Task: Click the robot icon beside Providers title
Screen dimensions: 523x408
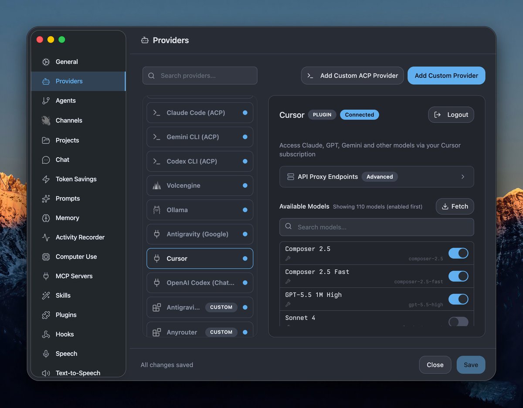Action: tap(145, 40)
